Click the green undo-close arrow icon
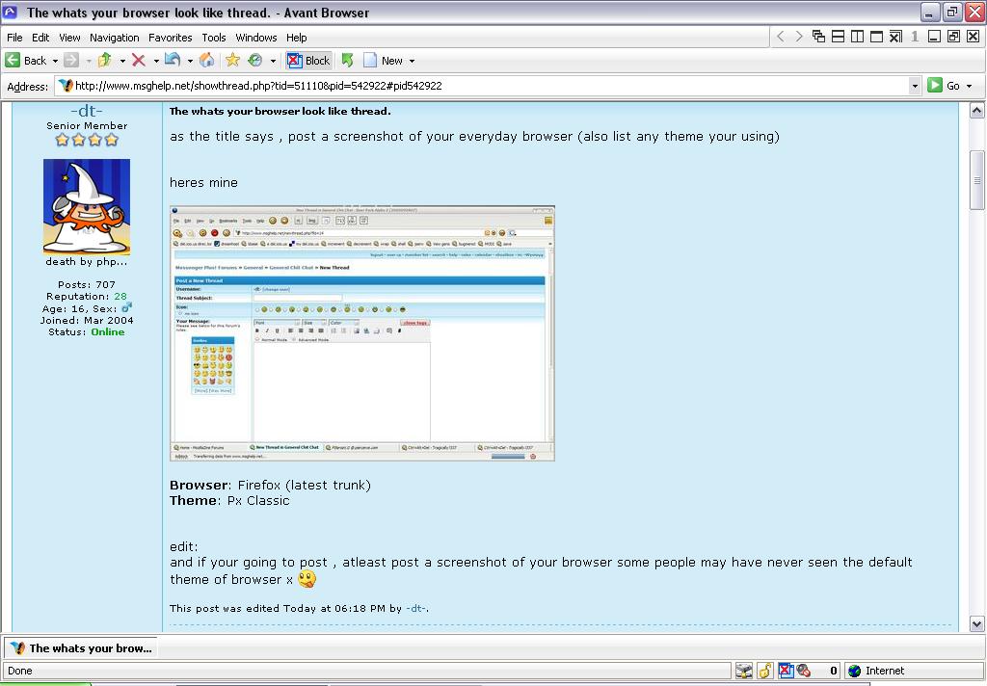987x686 pixels. pos(347,61)
